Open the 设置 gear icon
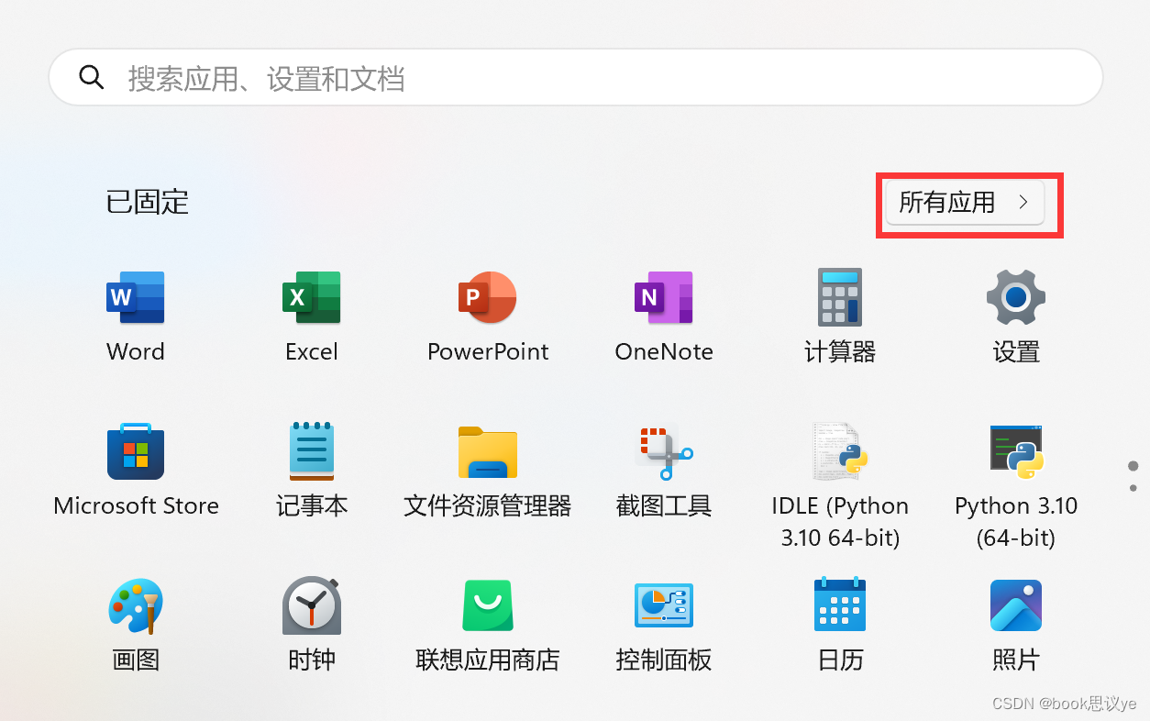The width and height of the screenshot is (1150, 721). (x=1016, y=297)
